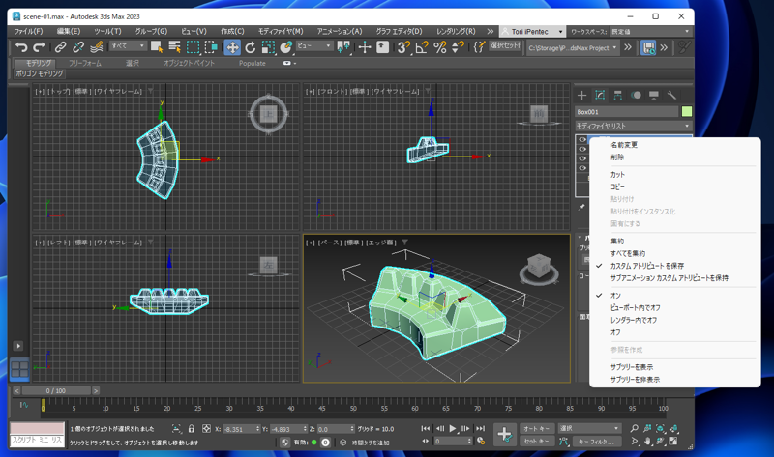This screenshot has width=774, height=457.
Task: Open the Select by Name list icon
Action: (175, 47)
